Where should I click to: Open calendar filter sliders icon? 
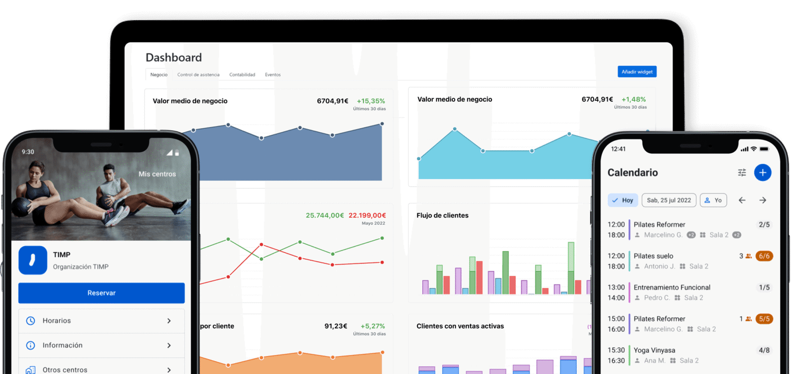coord(742,173)
